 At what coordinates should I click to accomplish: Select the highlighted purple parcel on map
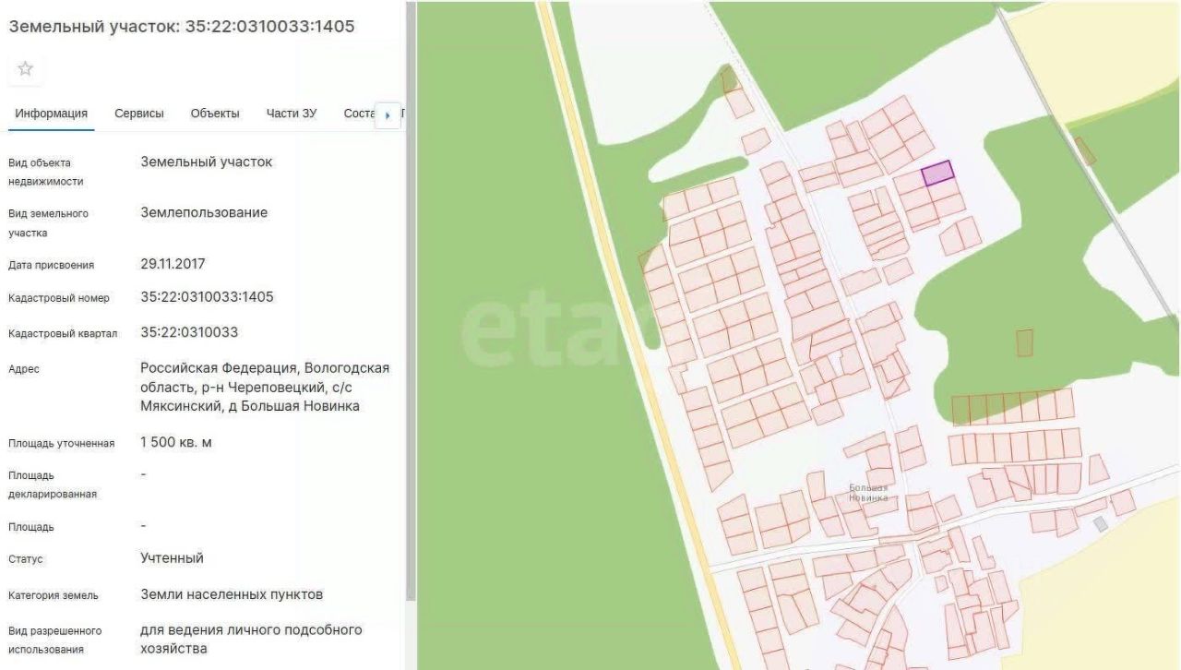[x=937, y=173]
